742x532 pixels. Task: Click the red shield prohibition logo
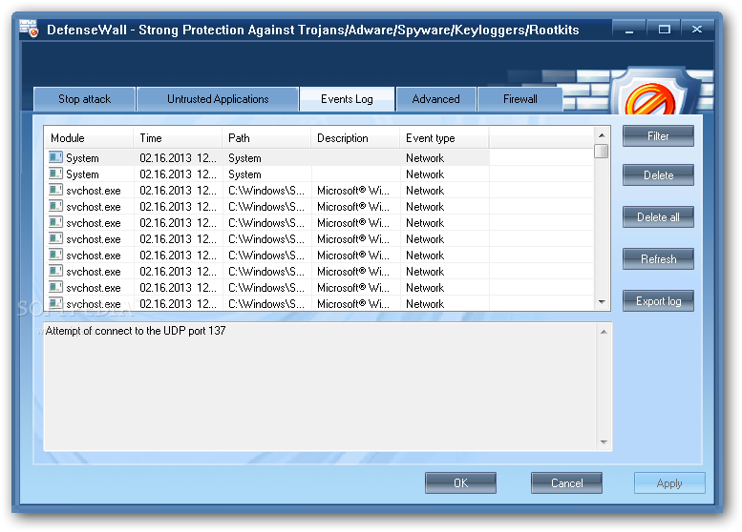pyautogui.click(x=656, y=93)
